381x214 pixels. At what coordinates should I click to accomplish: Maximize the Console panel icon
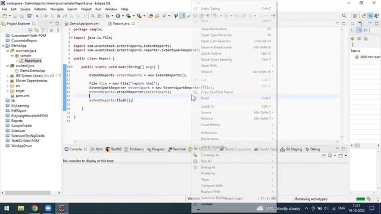343,149
